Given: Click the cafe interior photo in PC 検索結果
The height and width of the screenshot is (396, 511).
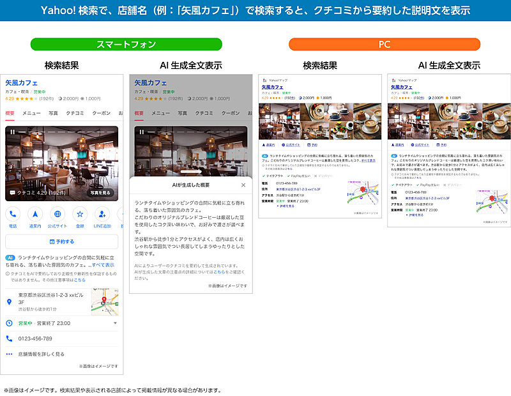Looking at the screenshot, I should tap(279, 121).
